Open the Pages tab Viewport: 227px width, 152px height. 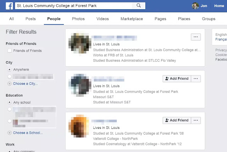point(160,19)
